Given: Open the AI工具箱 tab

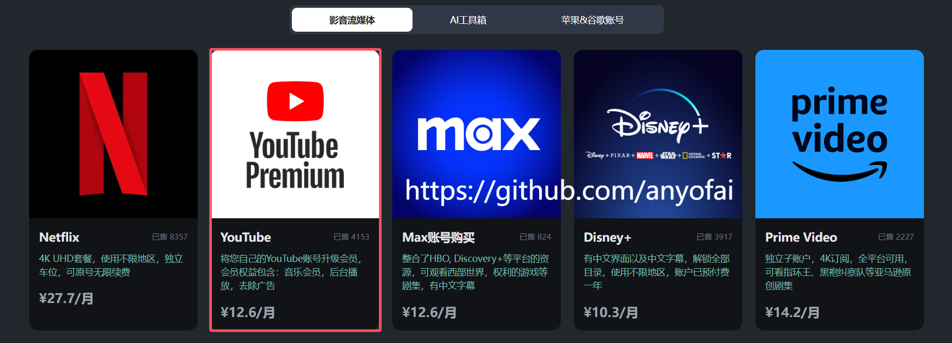Looking at the screenshot, I should [x=468, y=20].
